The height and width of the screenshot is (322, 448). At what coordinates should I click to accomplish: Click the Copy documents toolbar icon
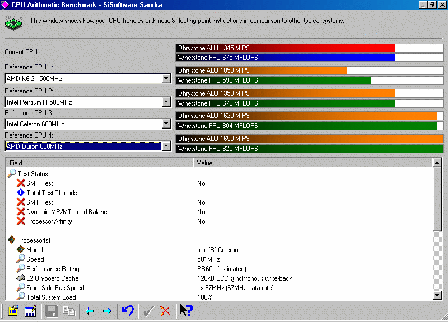click(69, 311)
